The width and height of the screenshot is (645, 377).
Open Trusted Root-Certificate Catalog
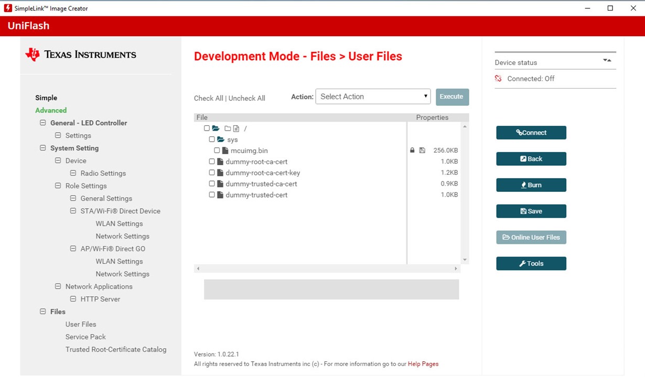pos(116,349)
